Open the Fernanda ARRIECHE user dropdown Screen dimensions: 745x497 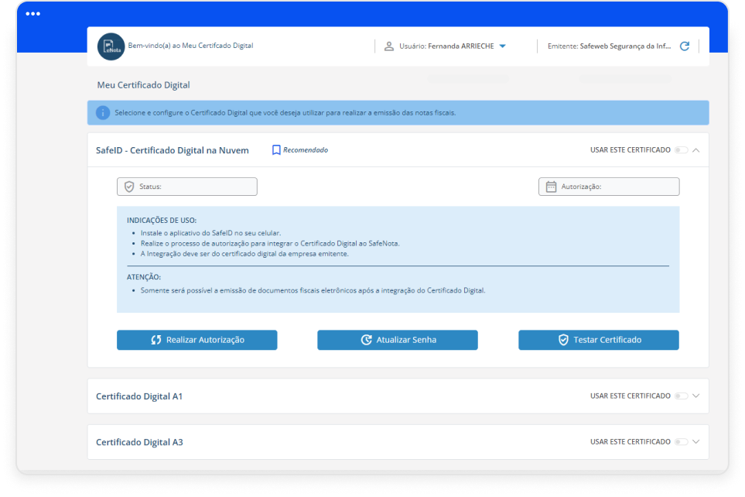point(502,46)
